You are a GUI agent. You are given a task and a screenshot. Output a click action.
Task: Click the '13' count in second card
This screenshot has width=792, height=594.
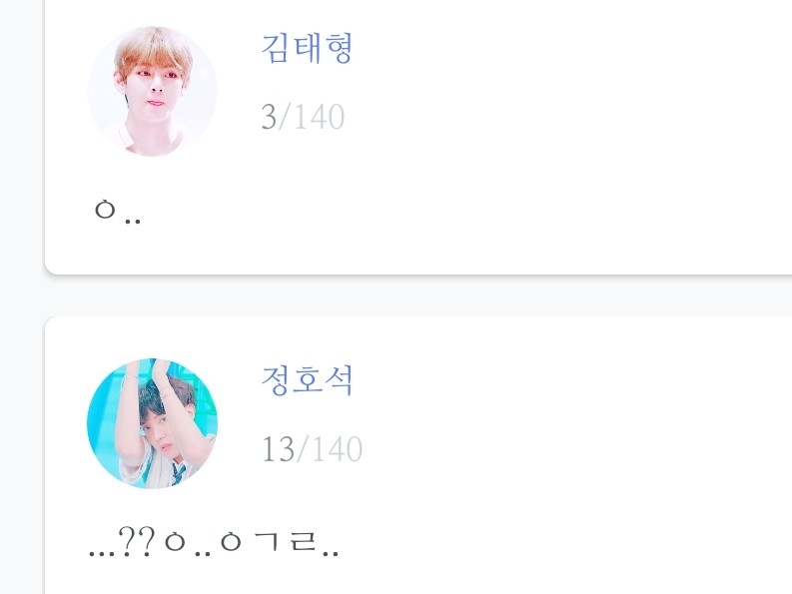point(278,448)
